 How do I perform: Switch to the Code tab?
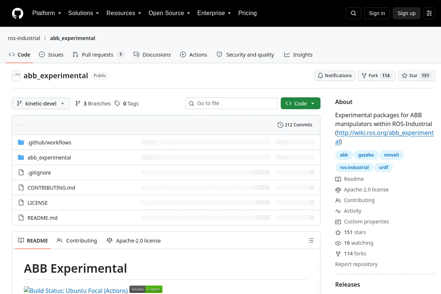19,55
